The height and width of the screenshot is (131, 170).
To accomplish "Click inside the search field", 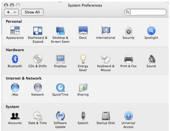I will point(145,12).
